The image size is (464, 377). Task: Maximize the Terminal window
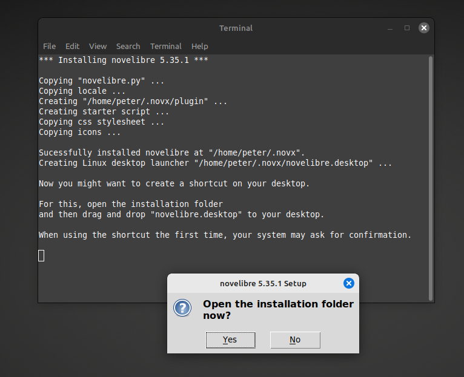407,28
